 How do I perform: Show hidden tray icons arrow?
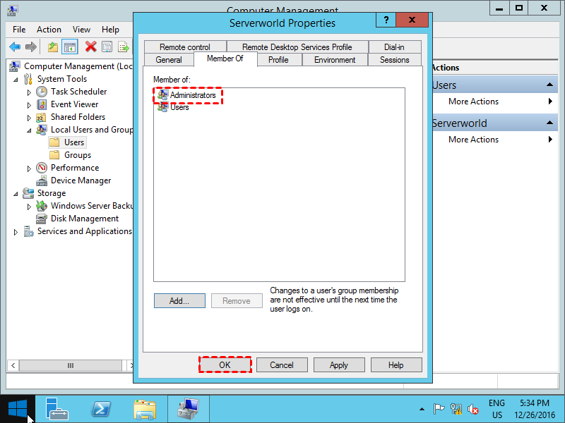[422, 410]
